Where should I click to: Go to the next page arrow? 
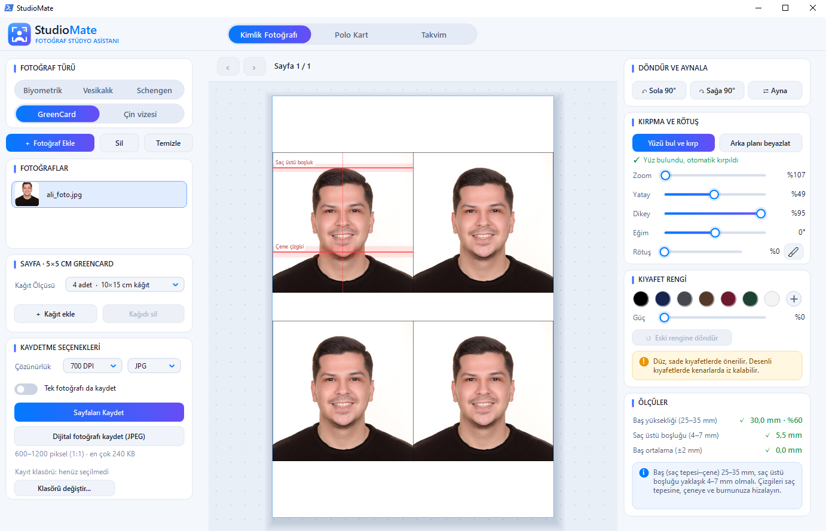click(254, 67)
